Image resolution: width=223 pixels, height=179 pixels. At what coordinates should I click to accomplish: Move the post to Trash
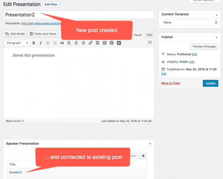(x=171, y=83)
